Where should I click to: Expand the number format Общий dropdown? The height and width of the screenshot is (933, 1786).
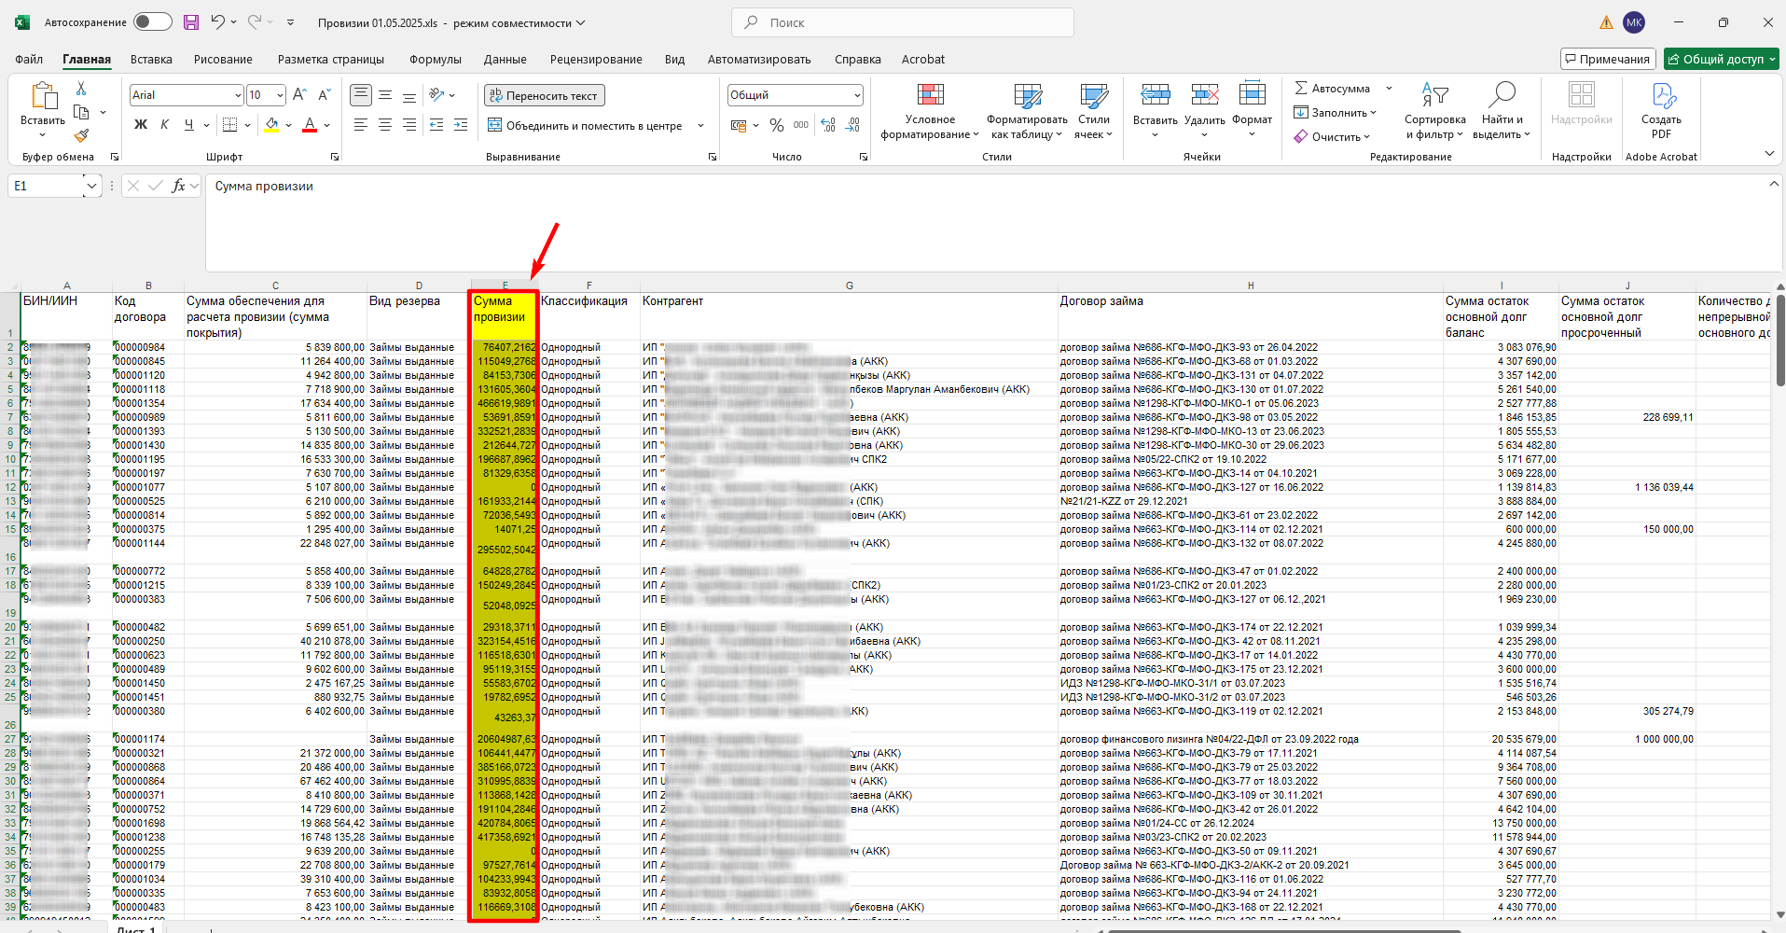point(856,95)
